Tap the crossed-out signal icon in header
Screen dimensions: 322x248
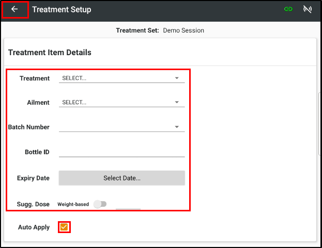[308, 9]
